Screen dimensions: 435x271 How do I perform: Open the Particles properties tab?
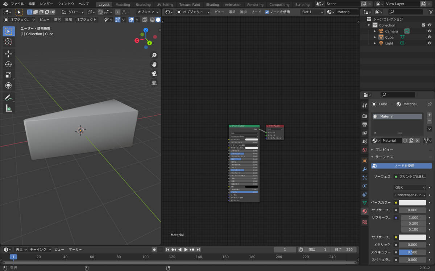pyautogui.click(x=365, y=178)
